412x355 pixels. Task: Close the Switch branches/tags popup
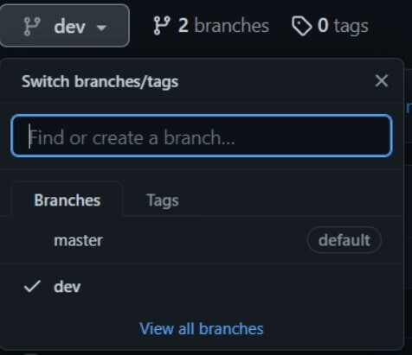click(x=382, y=81)
